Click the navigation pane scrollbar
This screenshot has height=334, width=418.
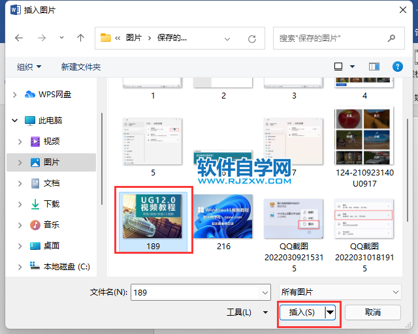click(x=102, y=159)
